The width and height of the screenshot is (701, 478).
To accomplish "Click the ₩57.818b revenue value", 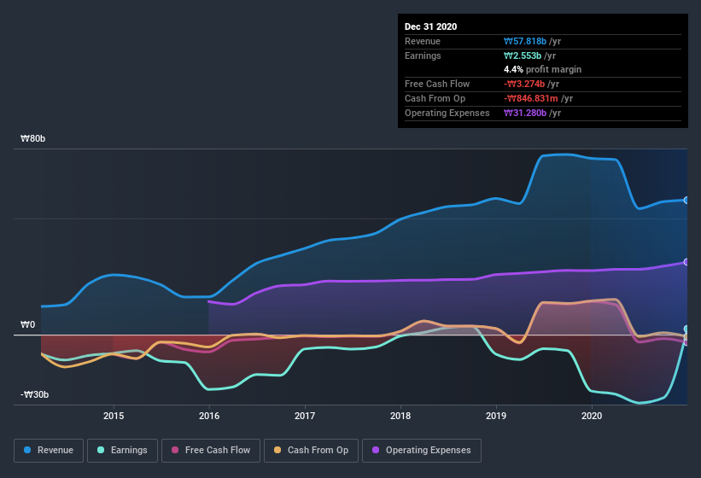I will 525,41.
